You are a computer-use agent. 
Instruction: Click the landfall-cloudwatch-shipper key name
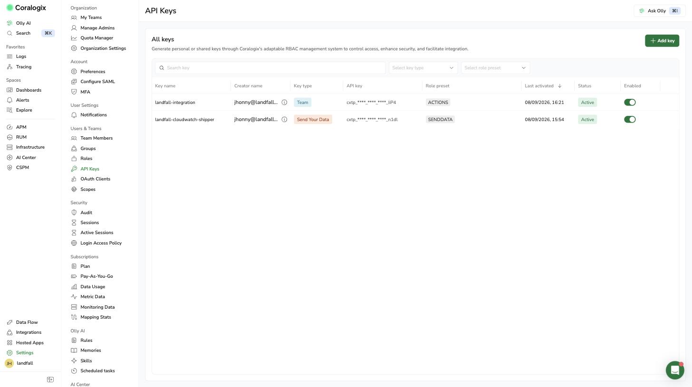[184, 120]
